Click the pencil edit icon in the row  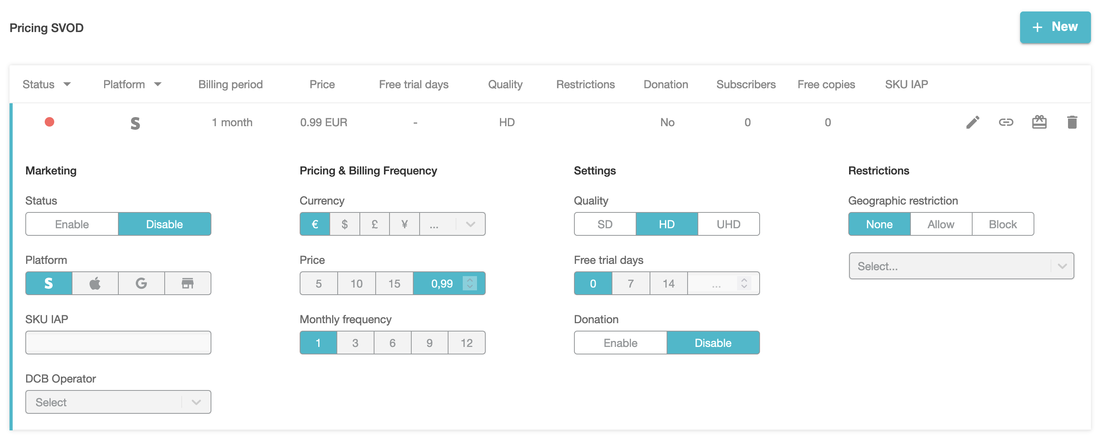tap(973, 122)
